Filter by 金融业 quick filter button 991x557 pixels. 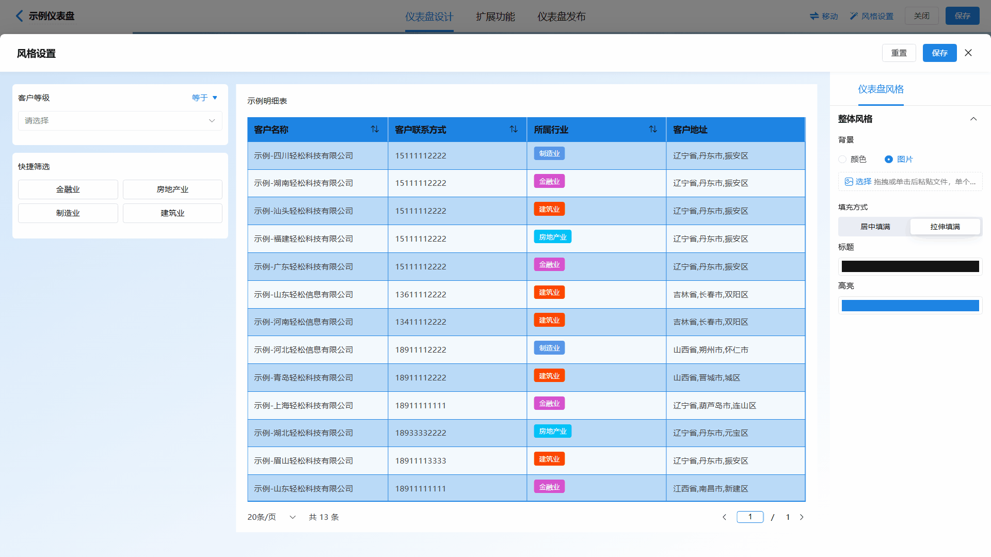point(68,189)
